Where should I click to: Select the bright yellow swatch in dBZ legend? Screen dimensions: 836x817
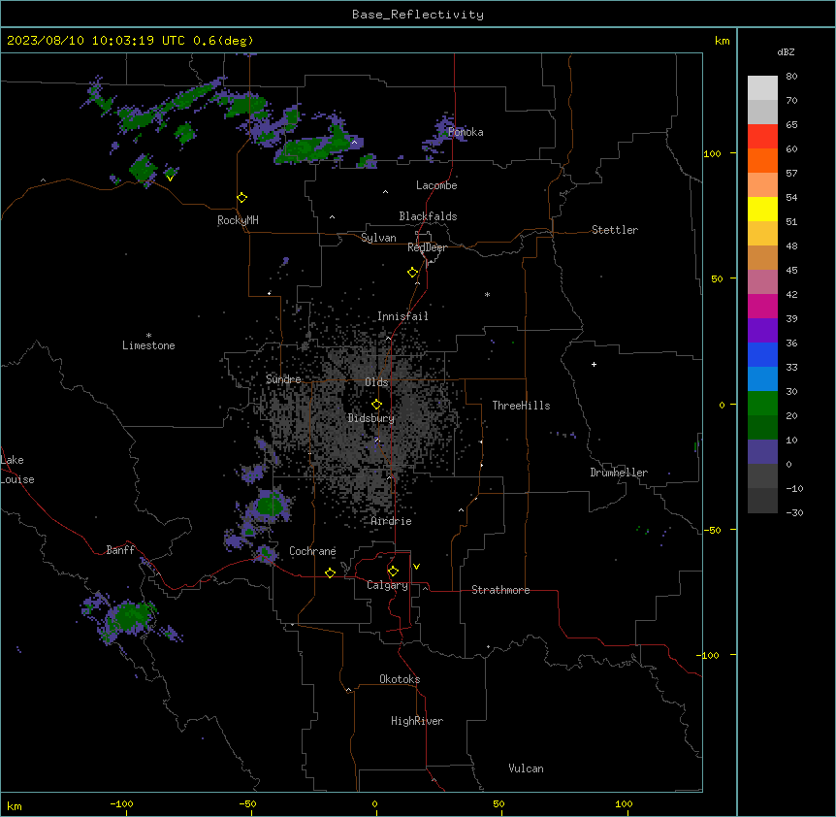click(x=762, y=209)
